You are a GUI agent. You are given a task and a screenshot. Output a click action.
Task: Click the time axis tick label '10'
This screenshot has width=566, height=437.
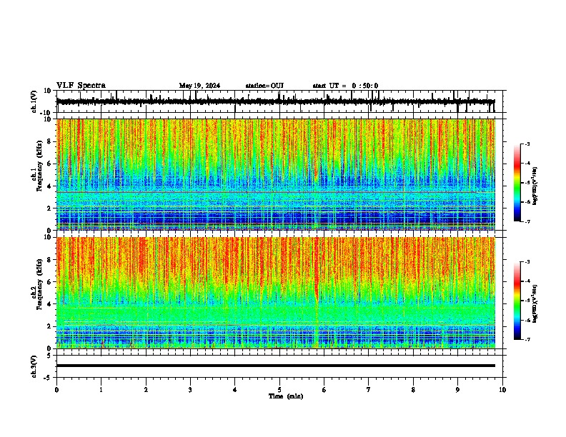[x=502, y=389]
